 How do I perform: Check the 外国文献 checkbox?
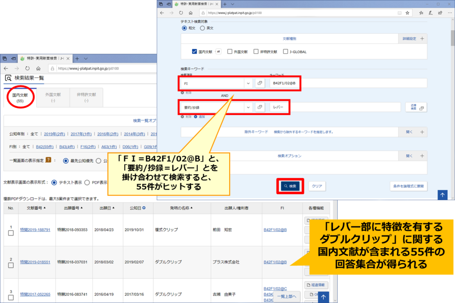click(230, 51)
